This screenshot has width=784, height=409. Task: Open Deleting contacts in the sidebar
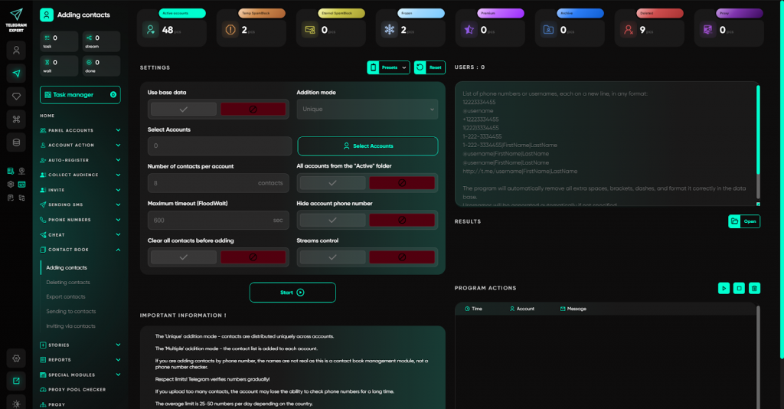click(x=68, y=282)
